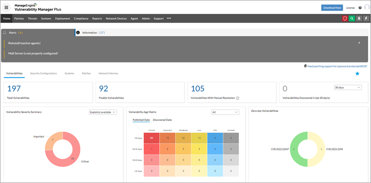Select the Vulnerabilities dashboard tab
The image size is (371, 183).
(x=14, y=73)
